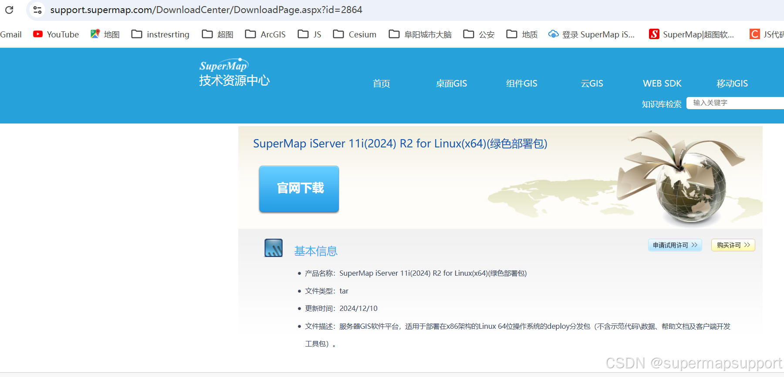
Task: Click the SuperMap iServer 11i(2024) R2 title
Action: click(400, 143)
